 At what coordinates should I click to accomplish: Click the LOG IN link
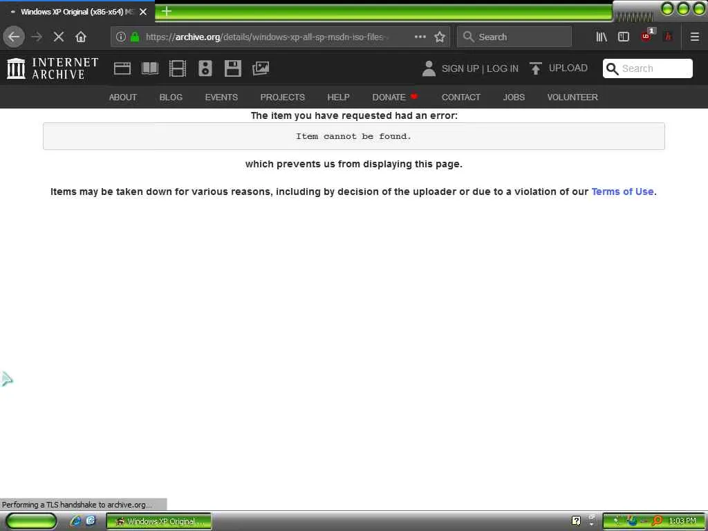pyautogui.click(x=503, y=68)
